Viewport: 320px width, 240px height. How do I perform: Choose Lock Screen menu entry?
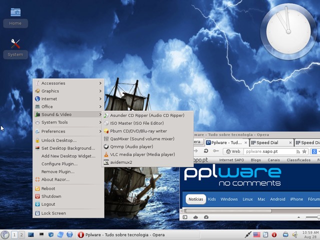tap(68, 213)
